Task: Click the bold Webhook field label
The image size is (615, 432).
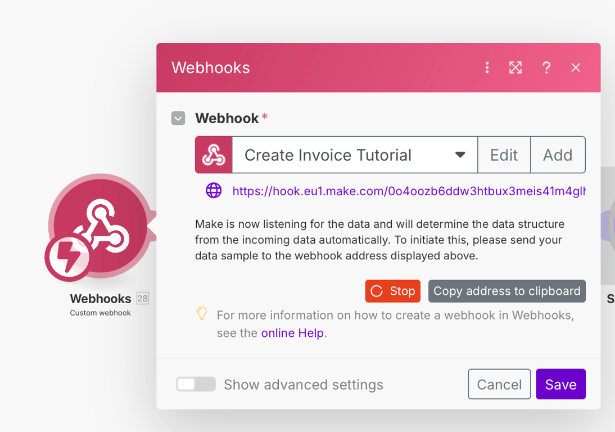Action: click(227, 118)
